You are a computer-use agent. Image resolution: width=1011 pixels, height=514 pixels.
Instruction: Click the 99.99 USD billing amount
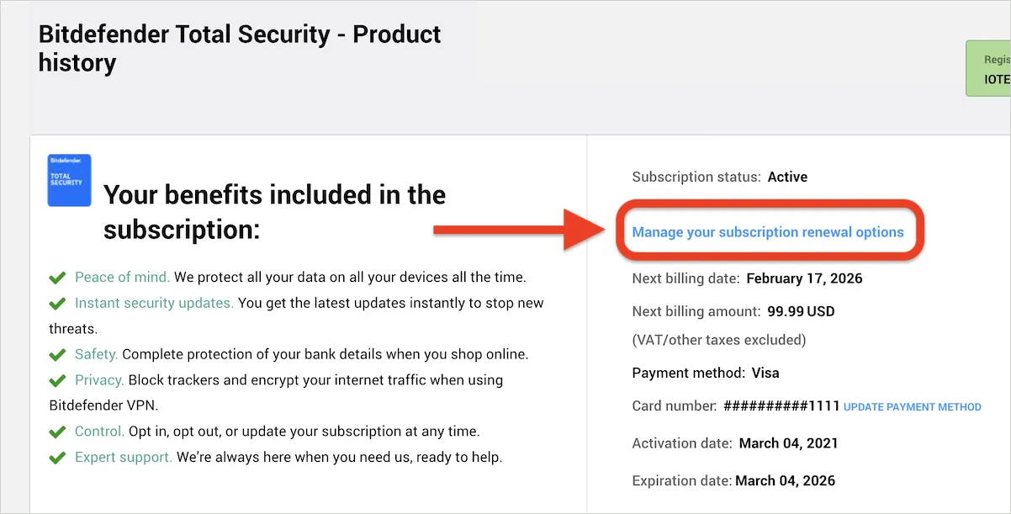801,311
